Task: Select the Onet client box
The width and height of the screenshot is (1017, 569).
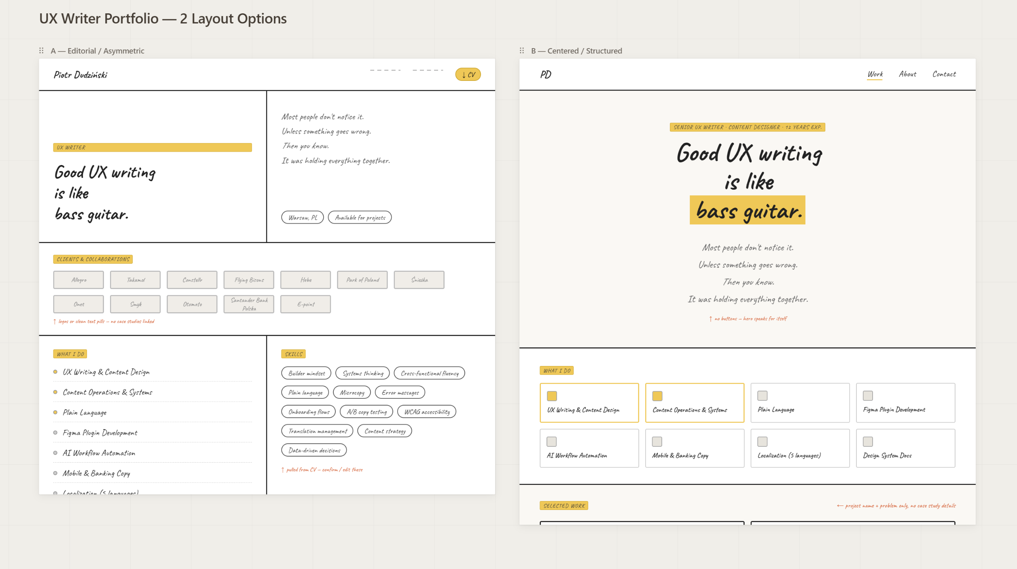Action: (x=78, y=304)
